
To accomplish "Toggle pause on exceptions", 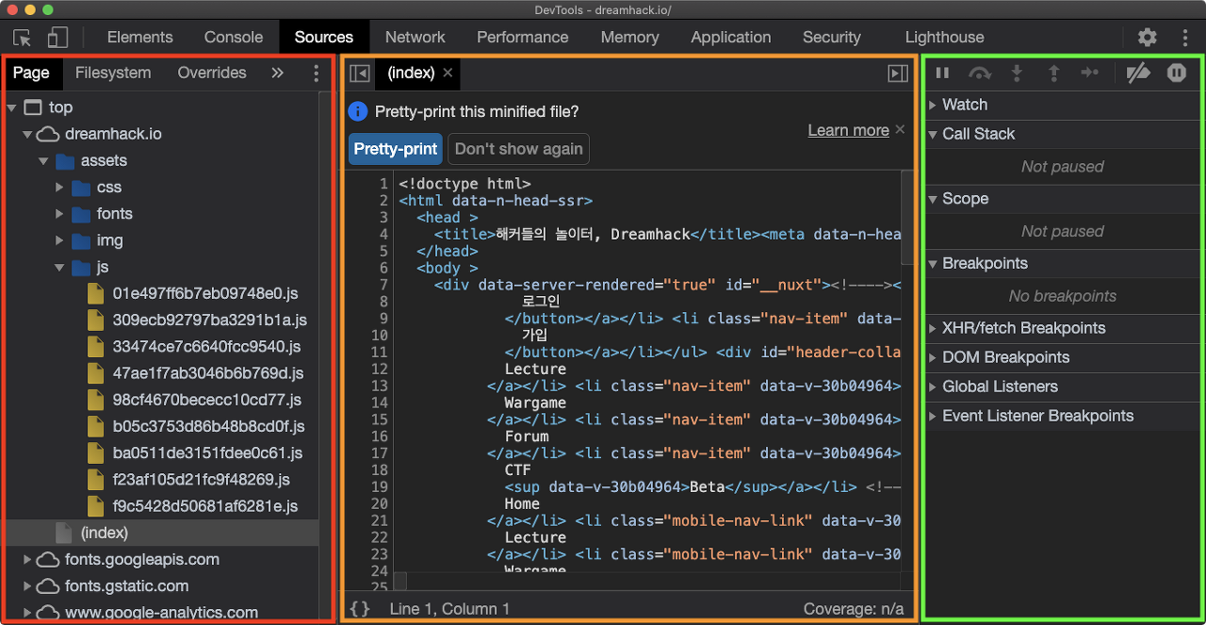I will pos(1177,73).
